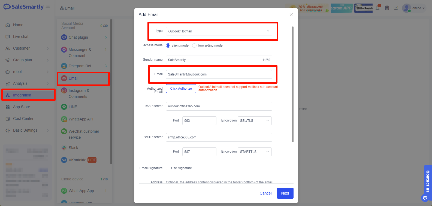The width and height of the screenshot is (432, 206).
Task: Click the Telegram APP banner
Action: pos(342,8)
